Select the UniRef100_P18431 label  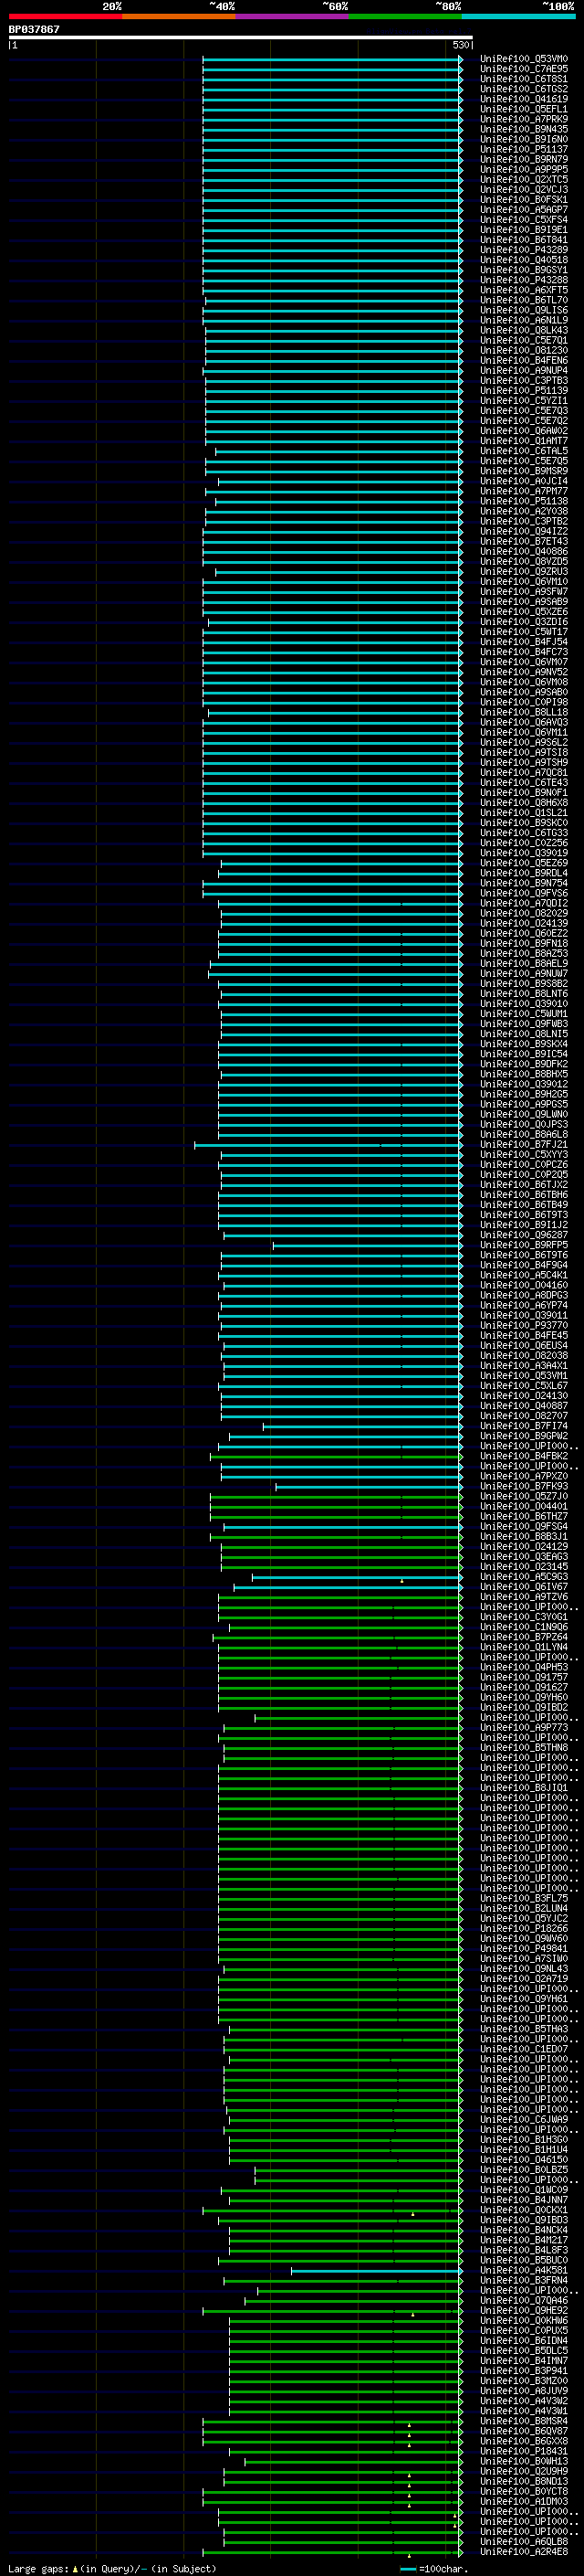523,2451
